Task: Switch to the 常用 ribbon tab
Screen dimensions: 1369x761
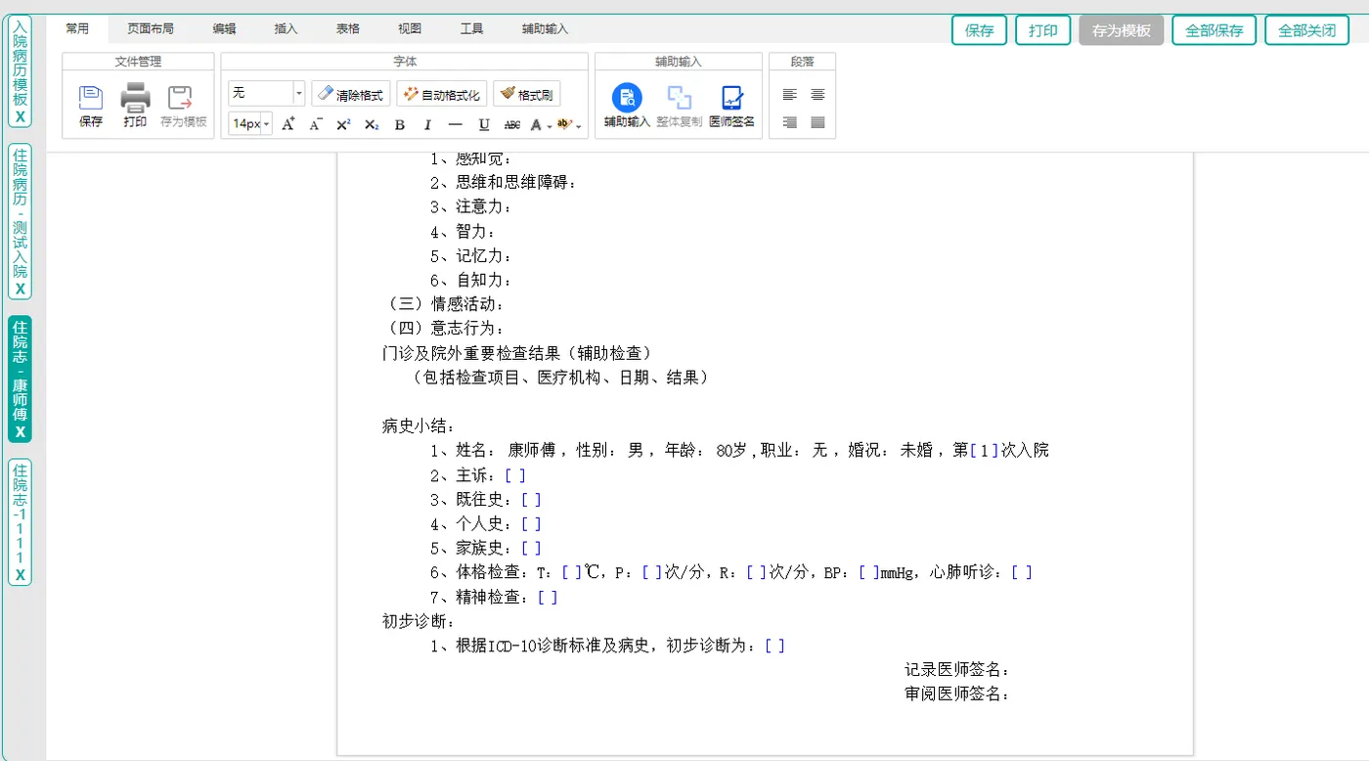Action: click(77, 29)
